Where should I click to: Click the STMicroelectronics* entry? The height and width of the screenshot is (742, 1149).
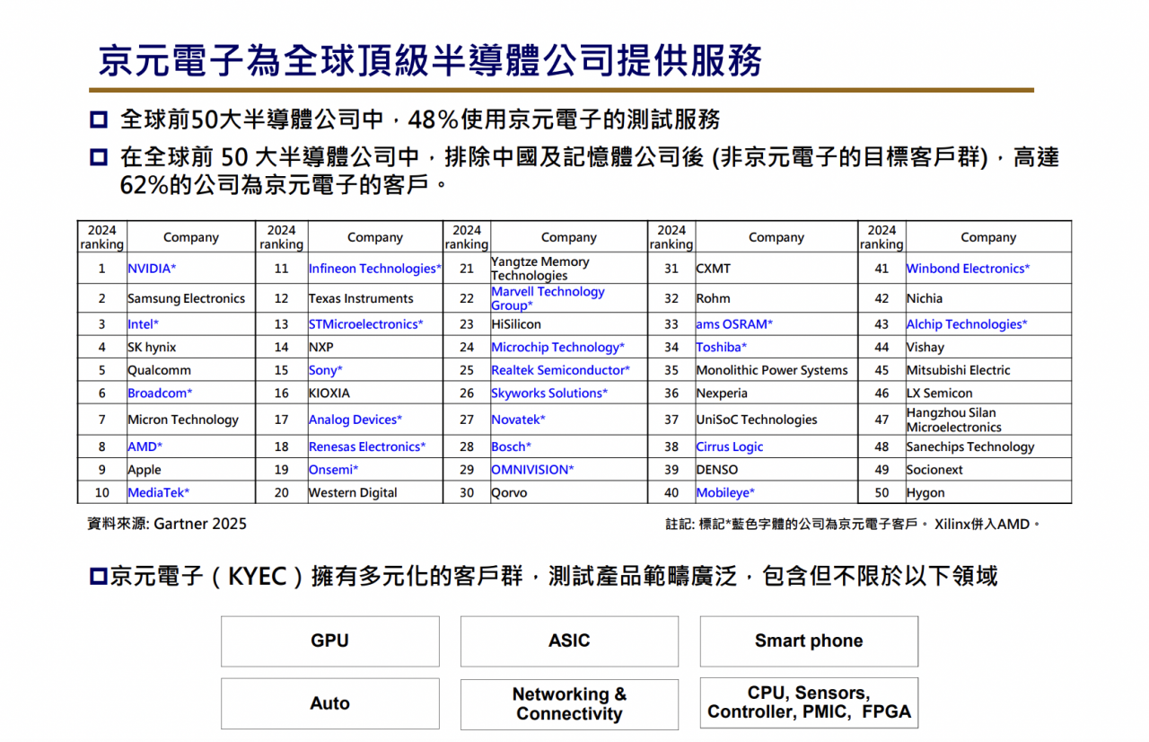point(375,324)
